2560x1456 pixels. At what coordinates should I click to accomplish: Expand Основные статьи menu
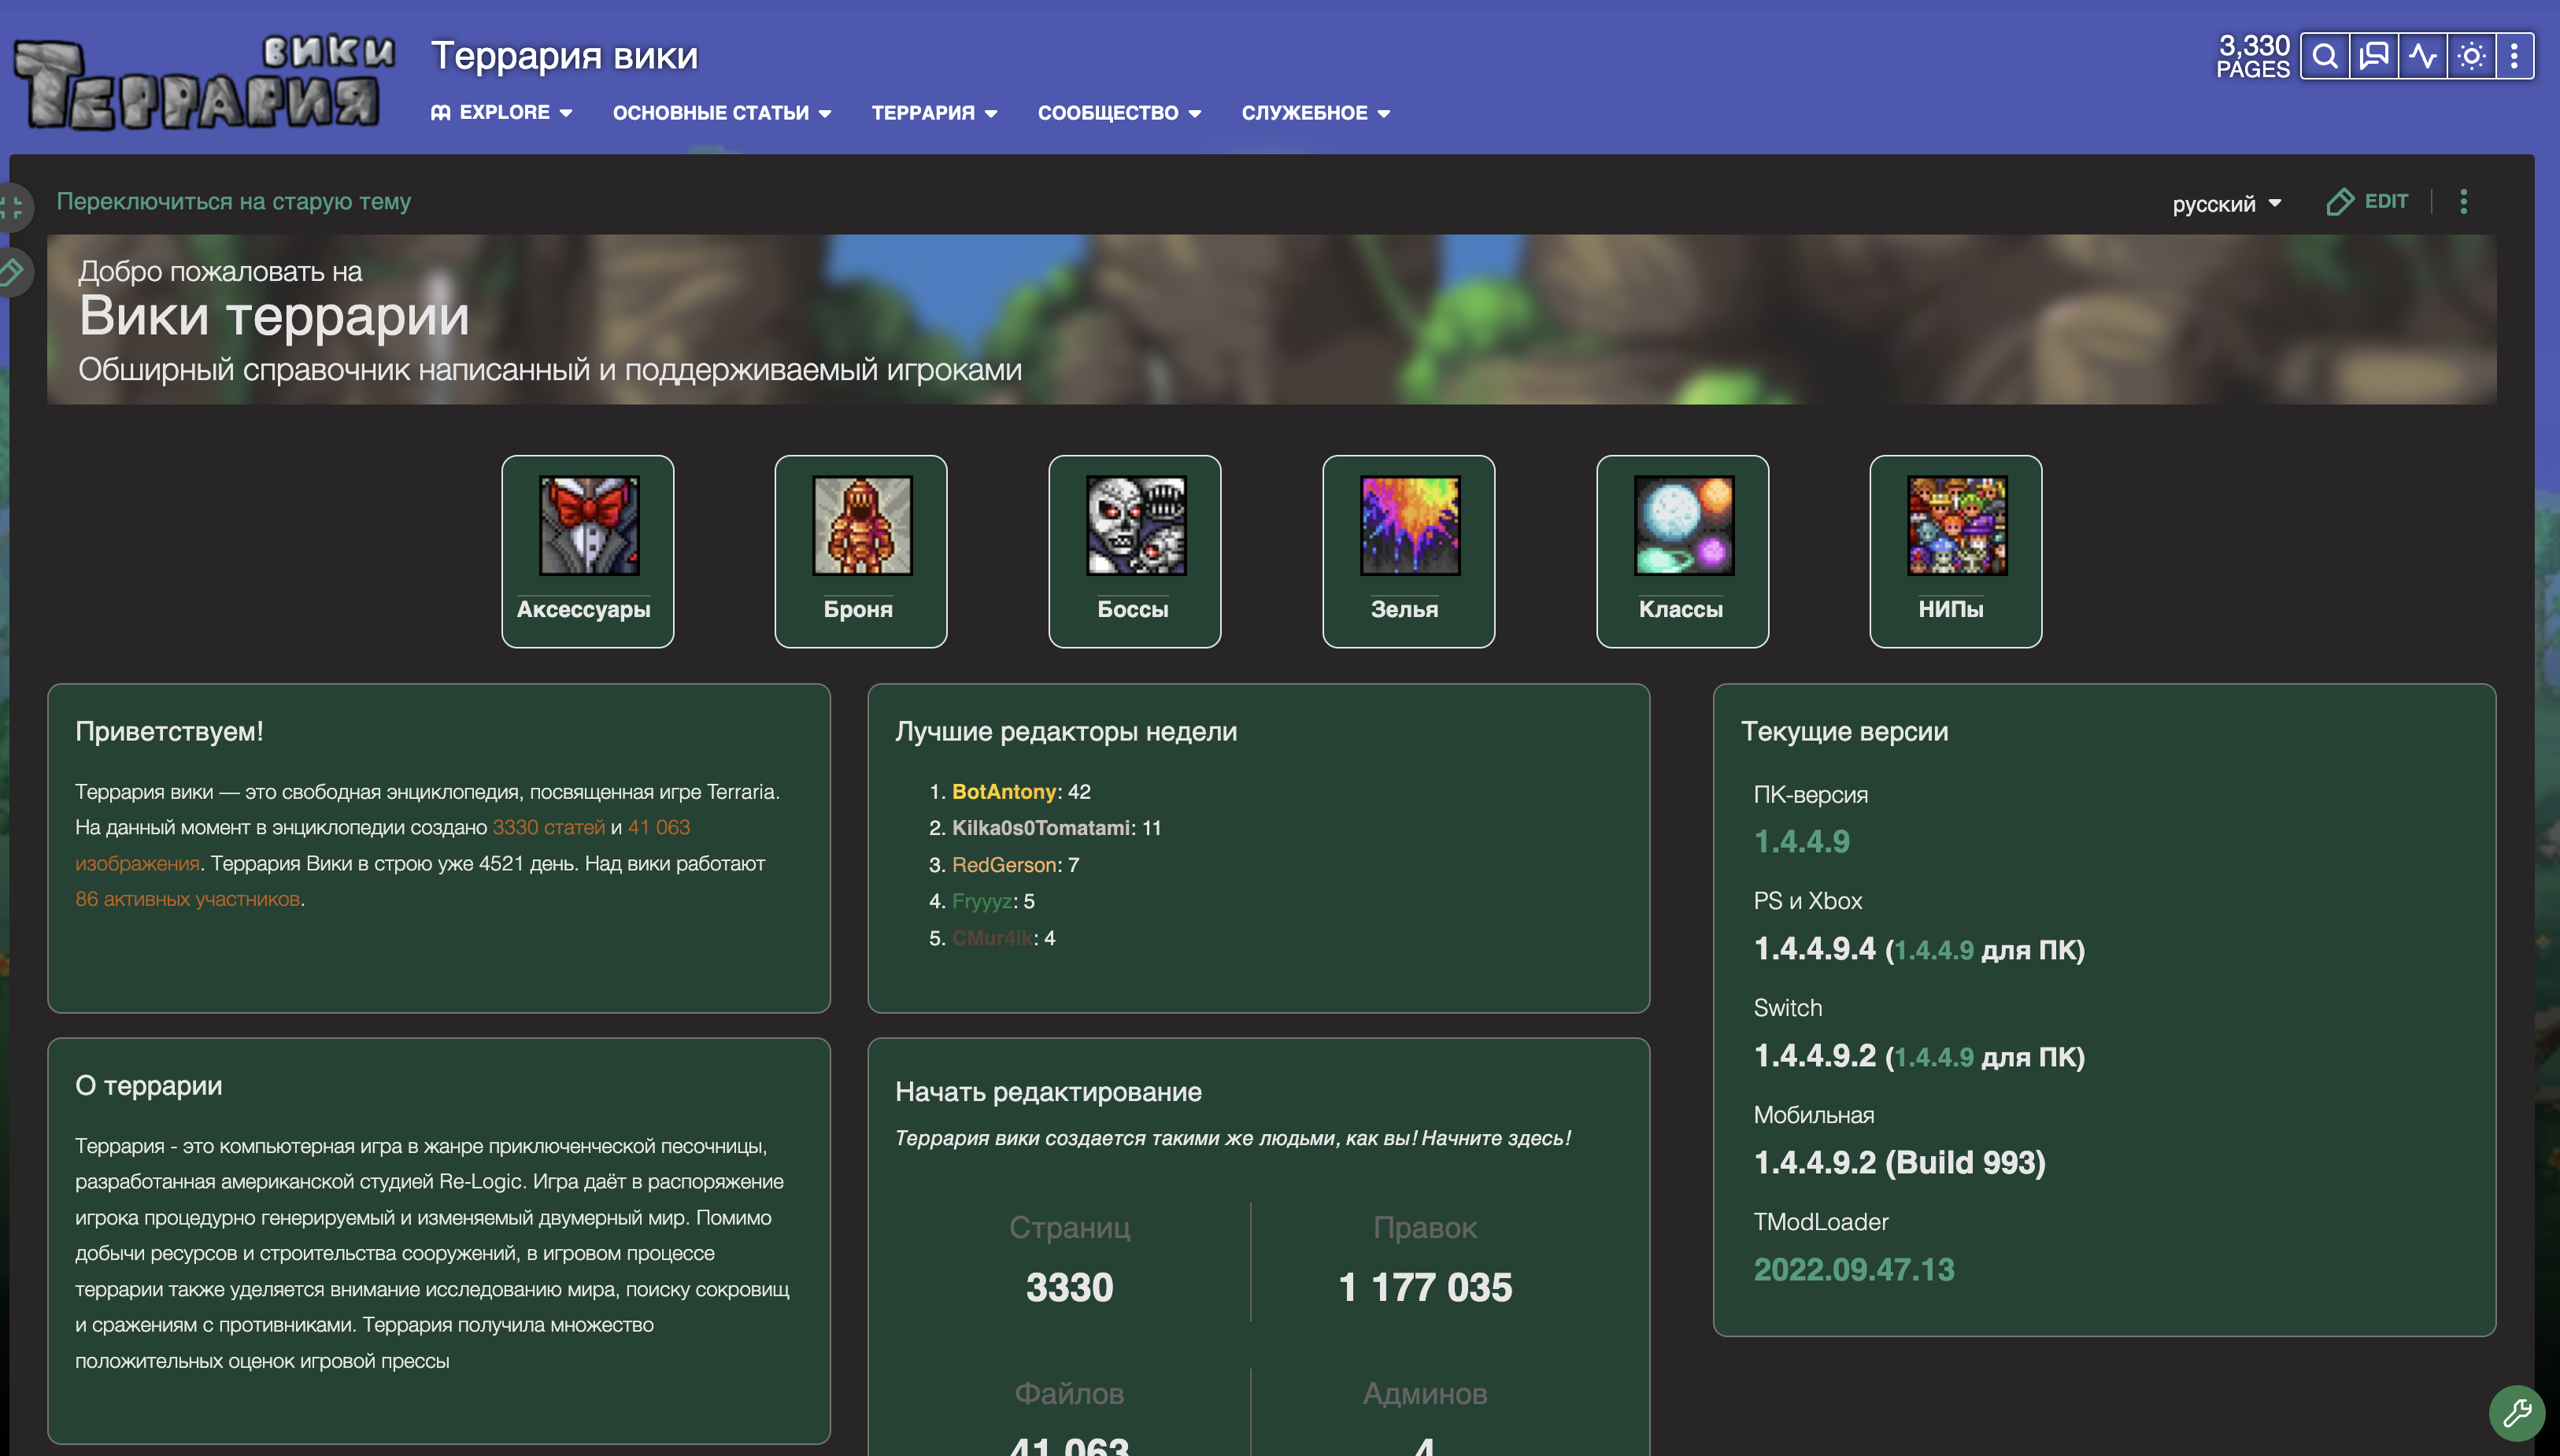click(721, 113)
